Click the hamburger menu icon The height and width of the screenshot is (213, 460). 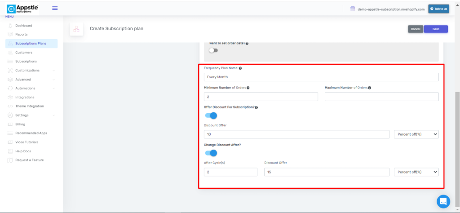tap(55, 8)
